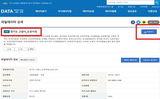The height and width of the screenshot is (99, 160).
Task: Toggle the 관심 bookmark button
Action: coord(31,49)
